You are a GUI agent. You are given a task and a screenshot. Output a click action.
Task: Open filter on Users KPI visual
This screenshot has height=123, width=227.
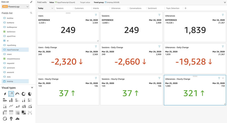(x=96, y=15)
